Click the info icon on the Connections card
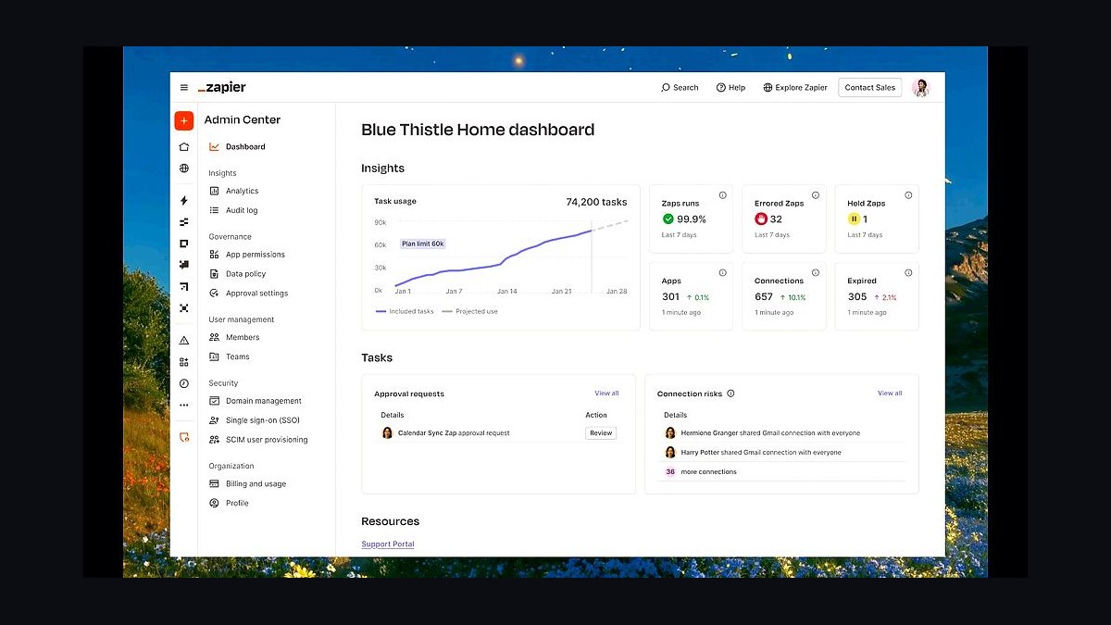The width and height of the screenshot is (1111, 625). [816, 272]
